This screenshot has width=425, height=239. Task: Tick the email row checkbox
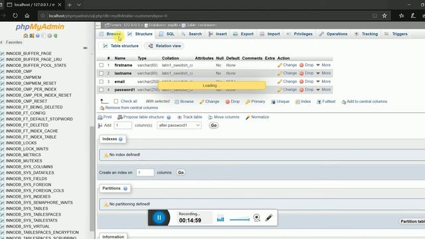[102, 81]
